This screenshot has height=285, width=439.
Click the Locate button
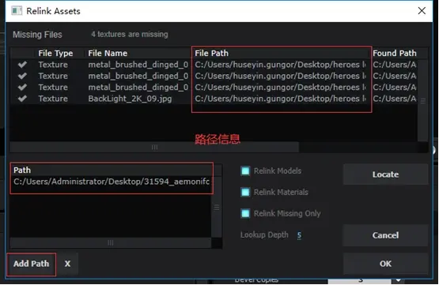click(x=385, y=174)
